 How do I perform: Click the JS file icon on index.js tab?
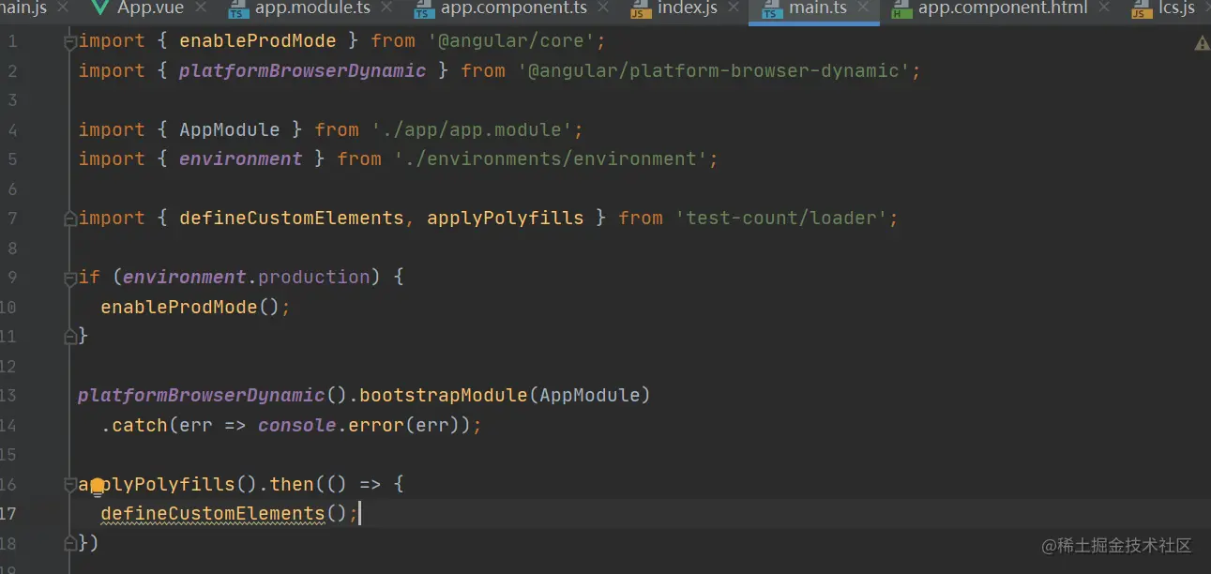pos(641,9)
